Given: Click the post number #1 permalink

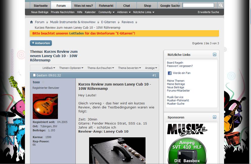Looking at the screenshot, I should coord(154,75).
